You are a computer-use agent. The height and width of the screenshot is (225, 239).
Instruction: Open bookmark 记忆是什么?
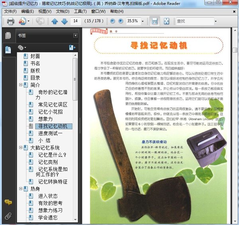(x=52, y=155)
